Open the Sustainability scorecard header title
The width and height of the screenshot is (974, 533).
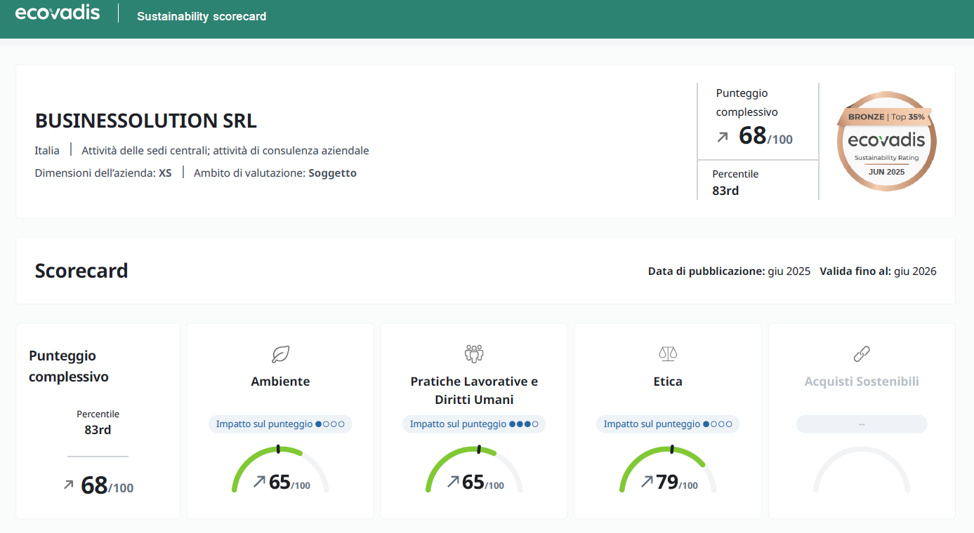pos(202,16)
